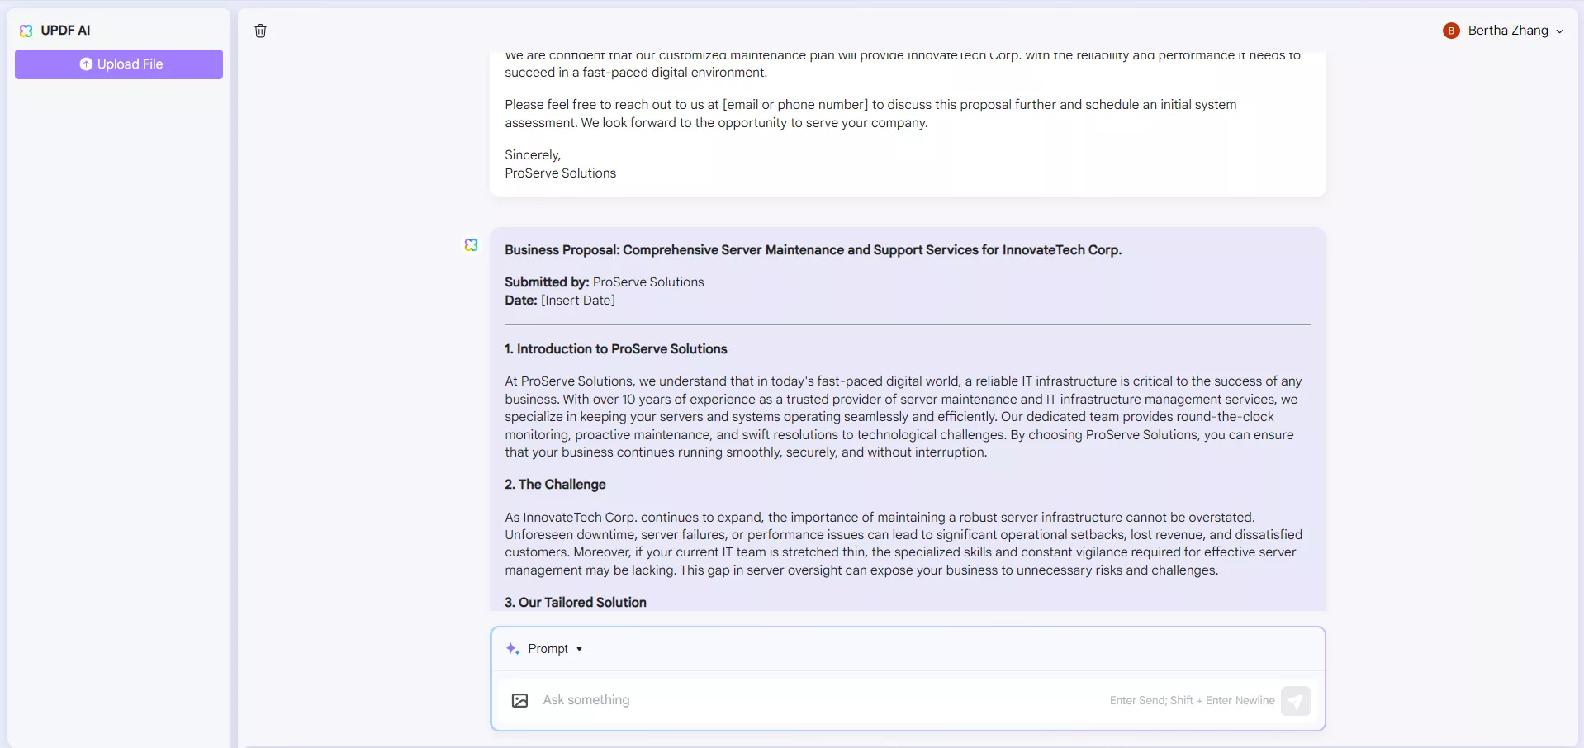Click the 'Enter Send; Shift + Enter Newline' hint

tap(1192, 700)
